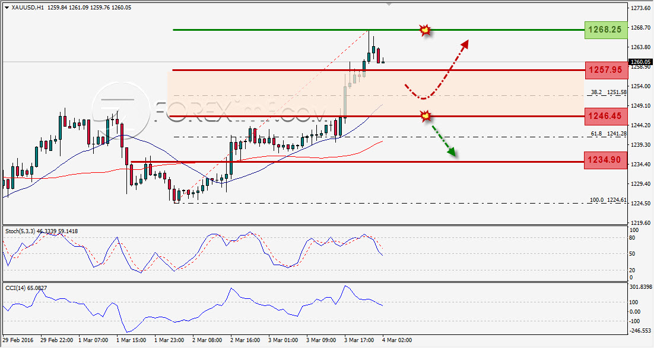This screenshot has width=654, height=348.
Task: Click the 301.8398 value on the CCI scale
Action: click(641, 286)
